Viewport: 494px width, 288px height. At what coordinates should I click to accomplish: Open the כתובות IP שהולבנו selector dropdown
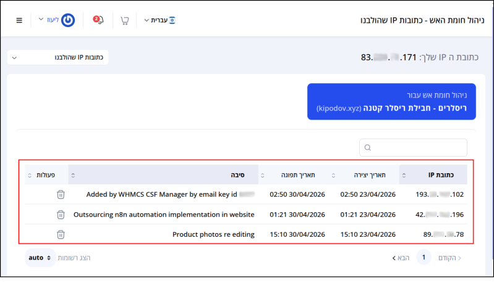[58, 57]
